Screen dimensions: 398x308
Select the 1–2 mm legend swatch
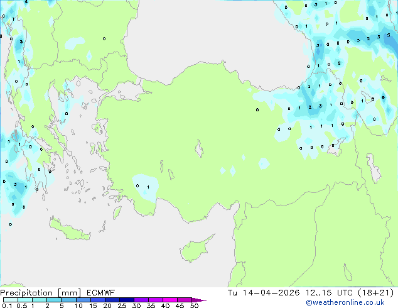coord(40,300)
